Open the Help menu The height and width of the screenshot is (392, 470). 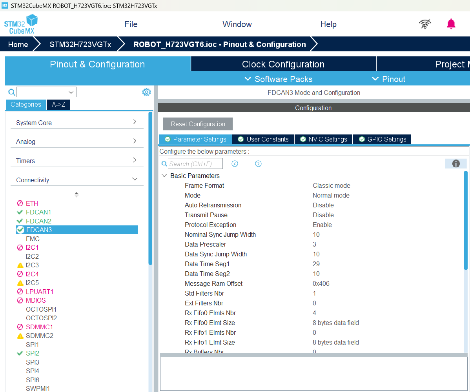click(328, 24)
